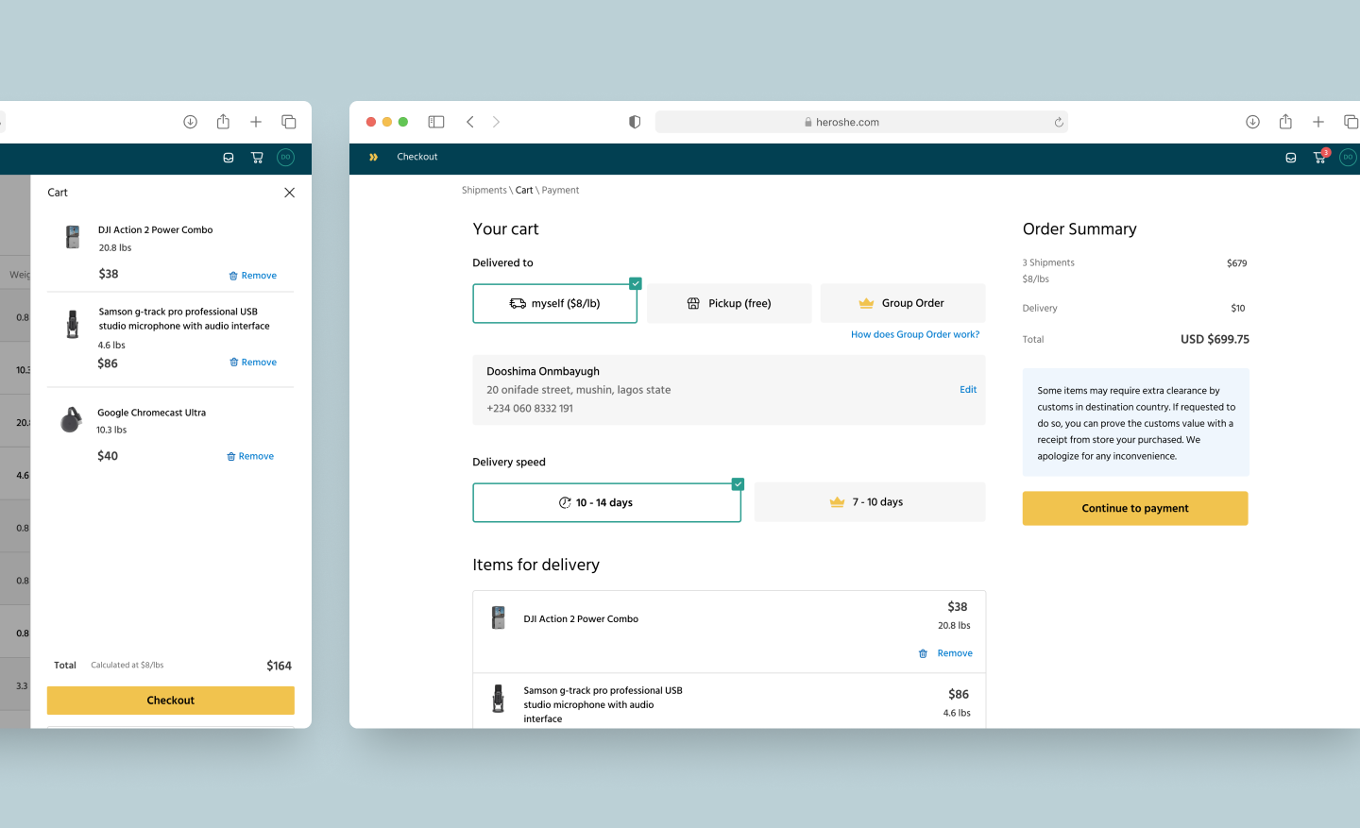Expand sidebar using double chevron icon
The width and height of the screenshot is (1360, 828).
point(373,157)
